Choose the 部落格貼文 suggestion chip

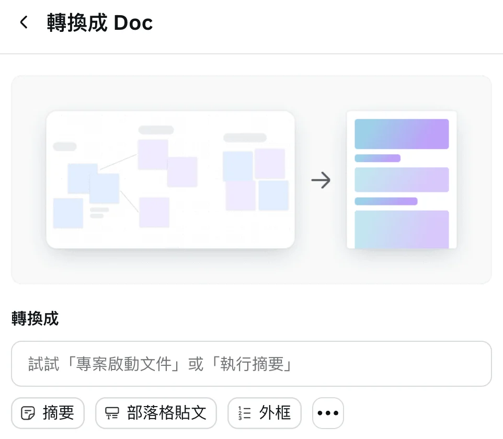pos(156,413)
